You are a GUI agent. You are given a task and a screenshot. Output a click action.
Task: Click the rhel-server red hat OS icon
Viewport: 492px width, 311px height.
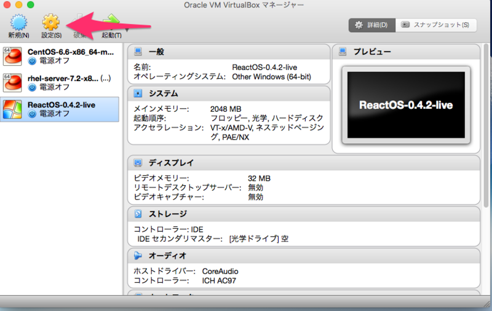[12, 83]
